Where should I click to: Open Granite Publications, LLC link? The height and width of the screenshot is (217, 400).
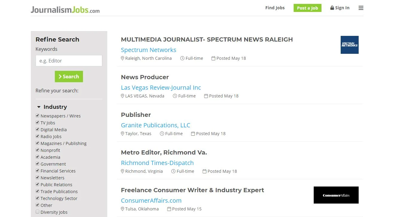pos(156,125)
